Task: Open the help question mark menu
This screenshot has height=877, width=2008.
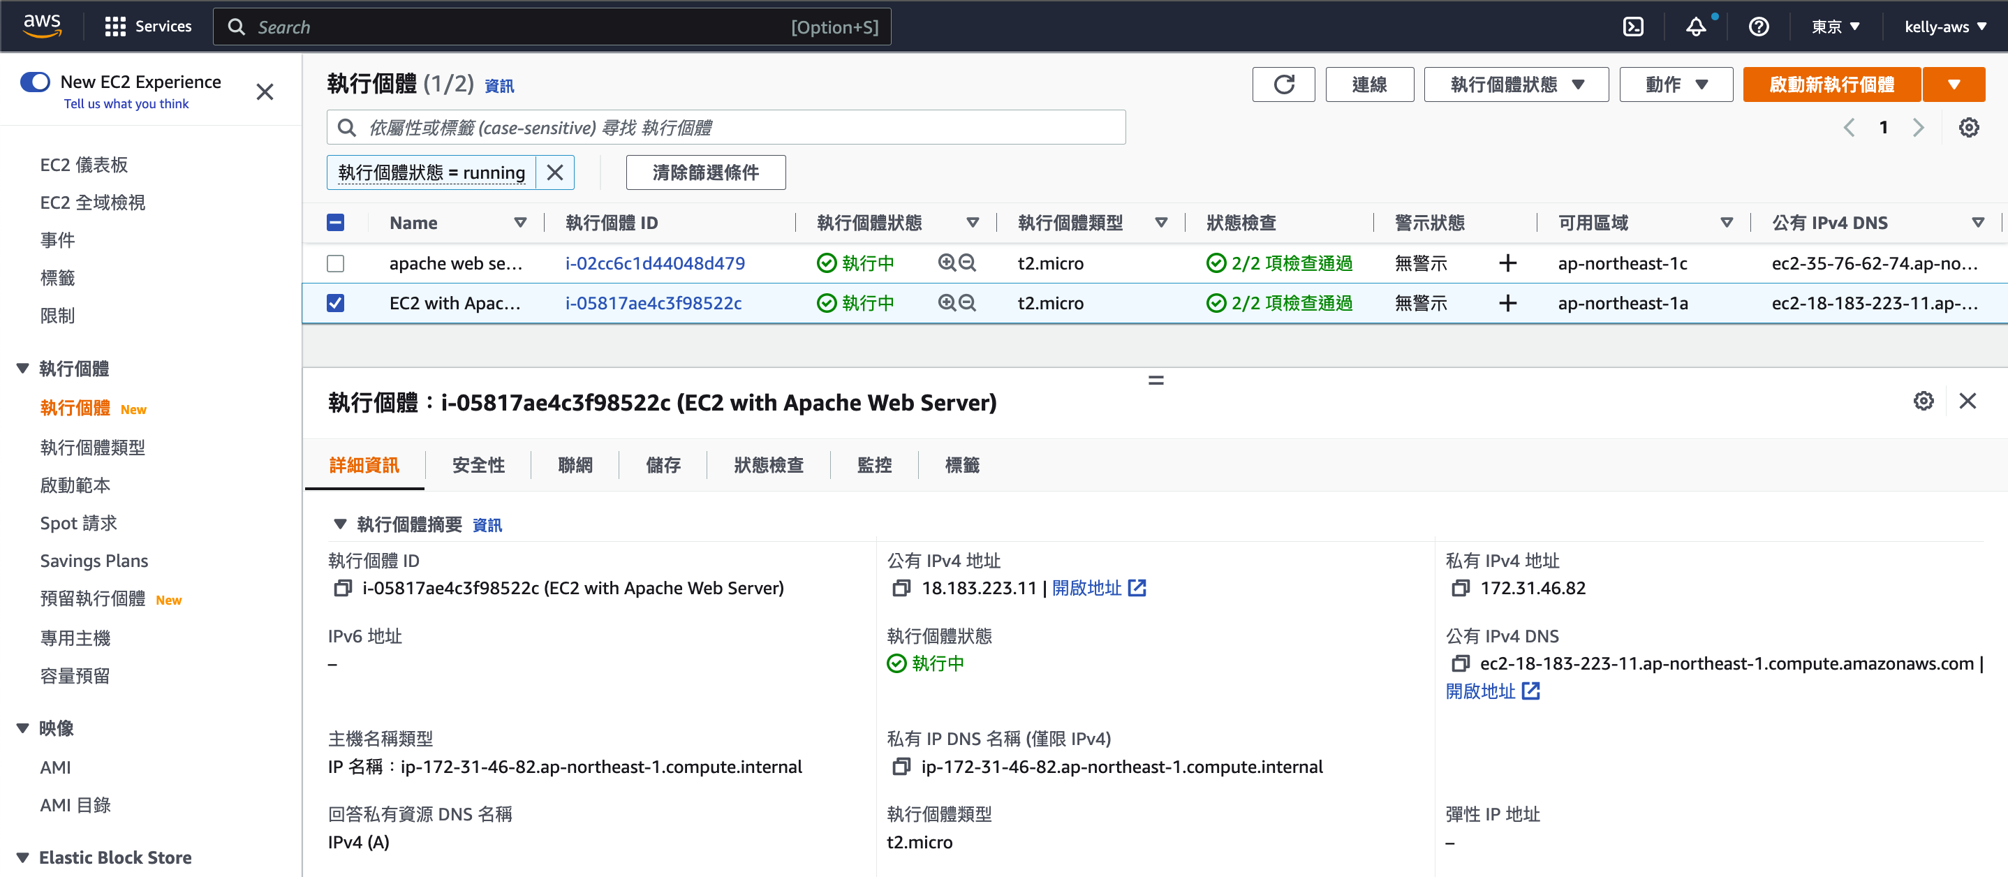Action: (1759, 27)
